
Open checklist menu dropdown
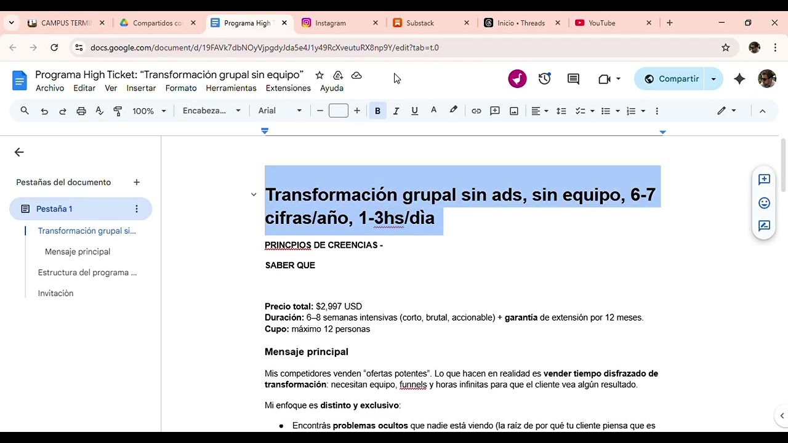592,111
